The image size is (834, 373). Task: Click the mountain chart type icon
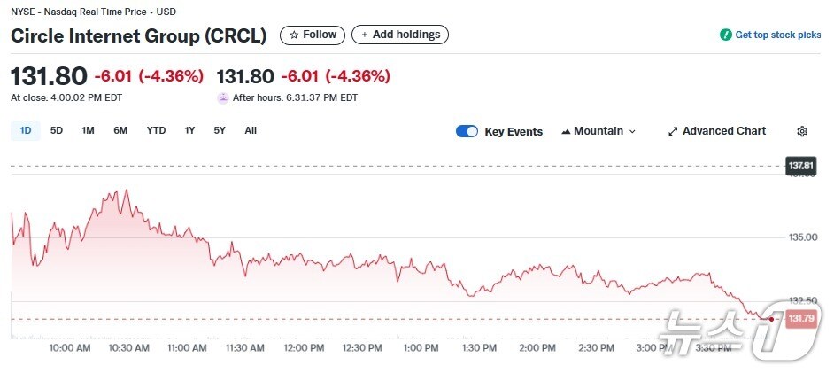(566, 131)
